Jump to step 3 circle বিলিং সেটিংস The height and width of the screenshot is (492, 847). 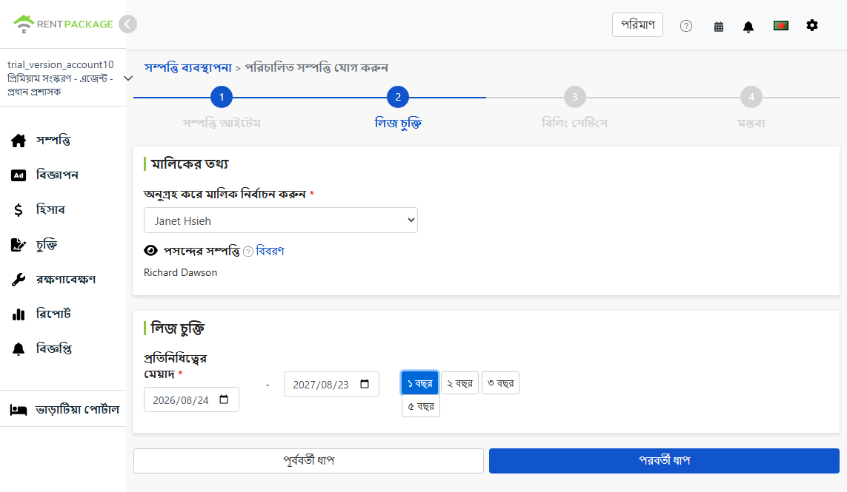click(575, 97)
